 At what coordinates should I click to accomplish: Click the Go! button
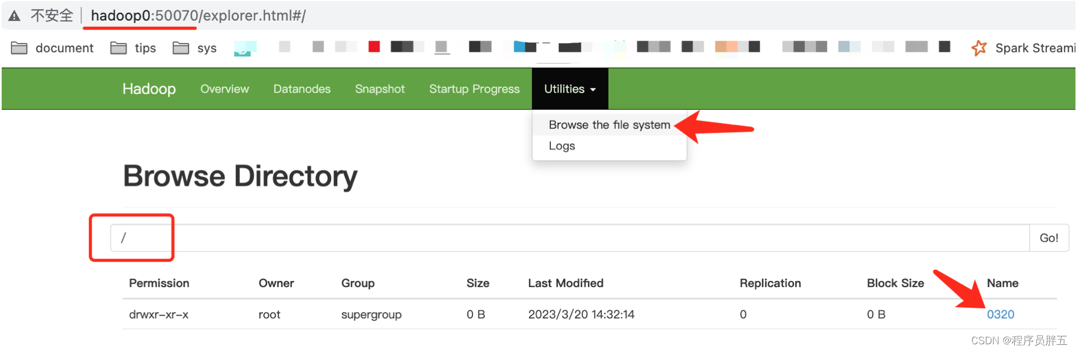point(1049,238)
